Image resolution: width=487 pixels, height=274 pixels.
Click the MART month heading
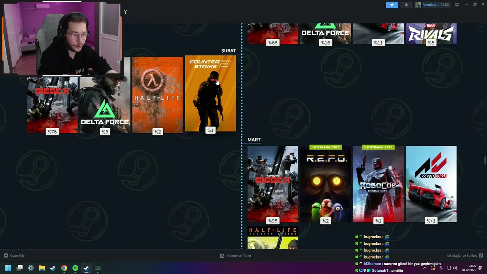point(254,140)
